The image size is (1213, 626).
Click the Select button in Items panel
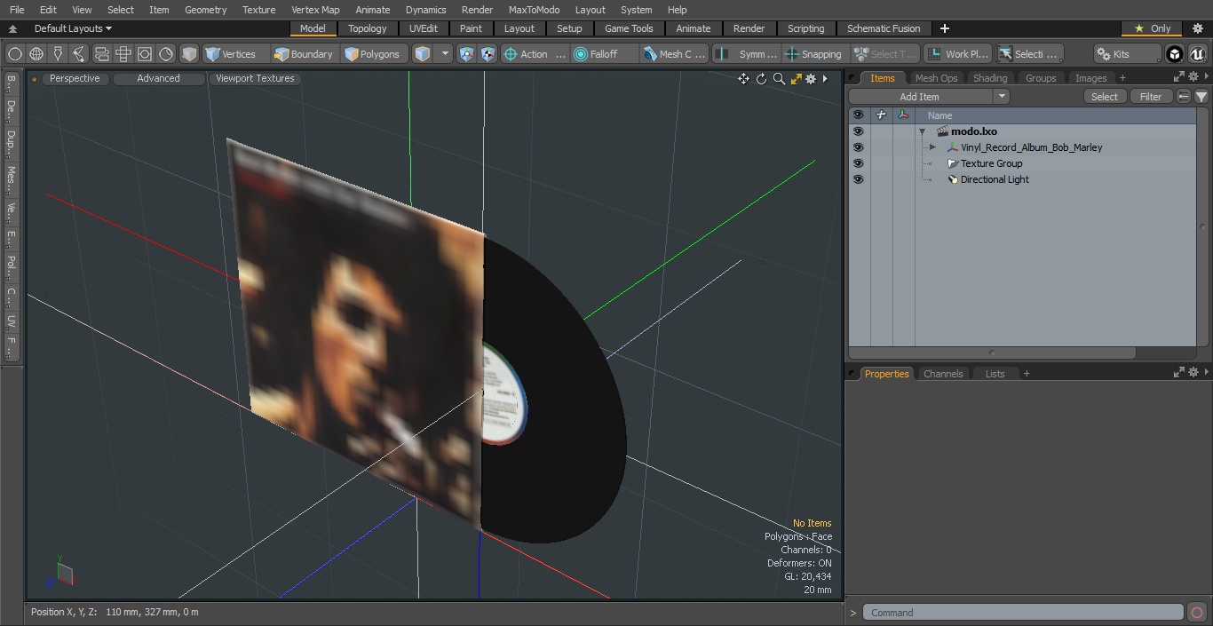coord(1105,97)
